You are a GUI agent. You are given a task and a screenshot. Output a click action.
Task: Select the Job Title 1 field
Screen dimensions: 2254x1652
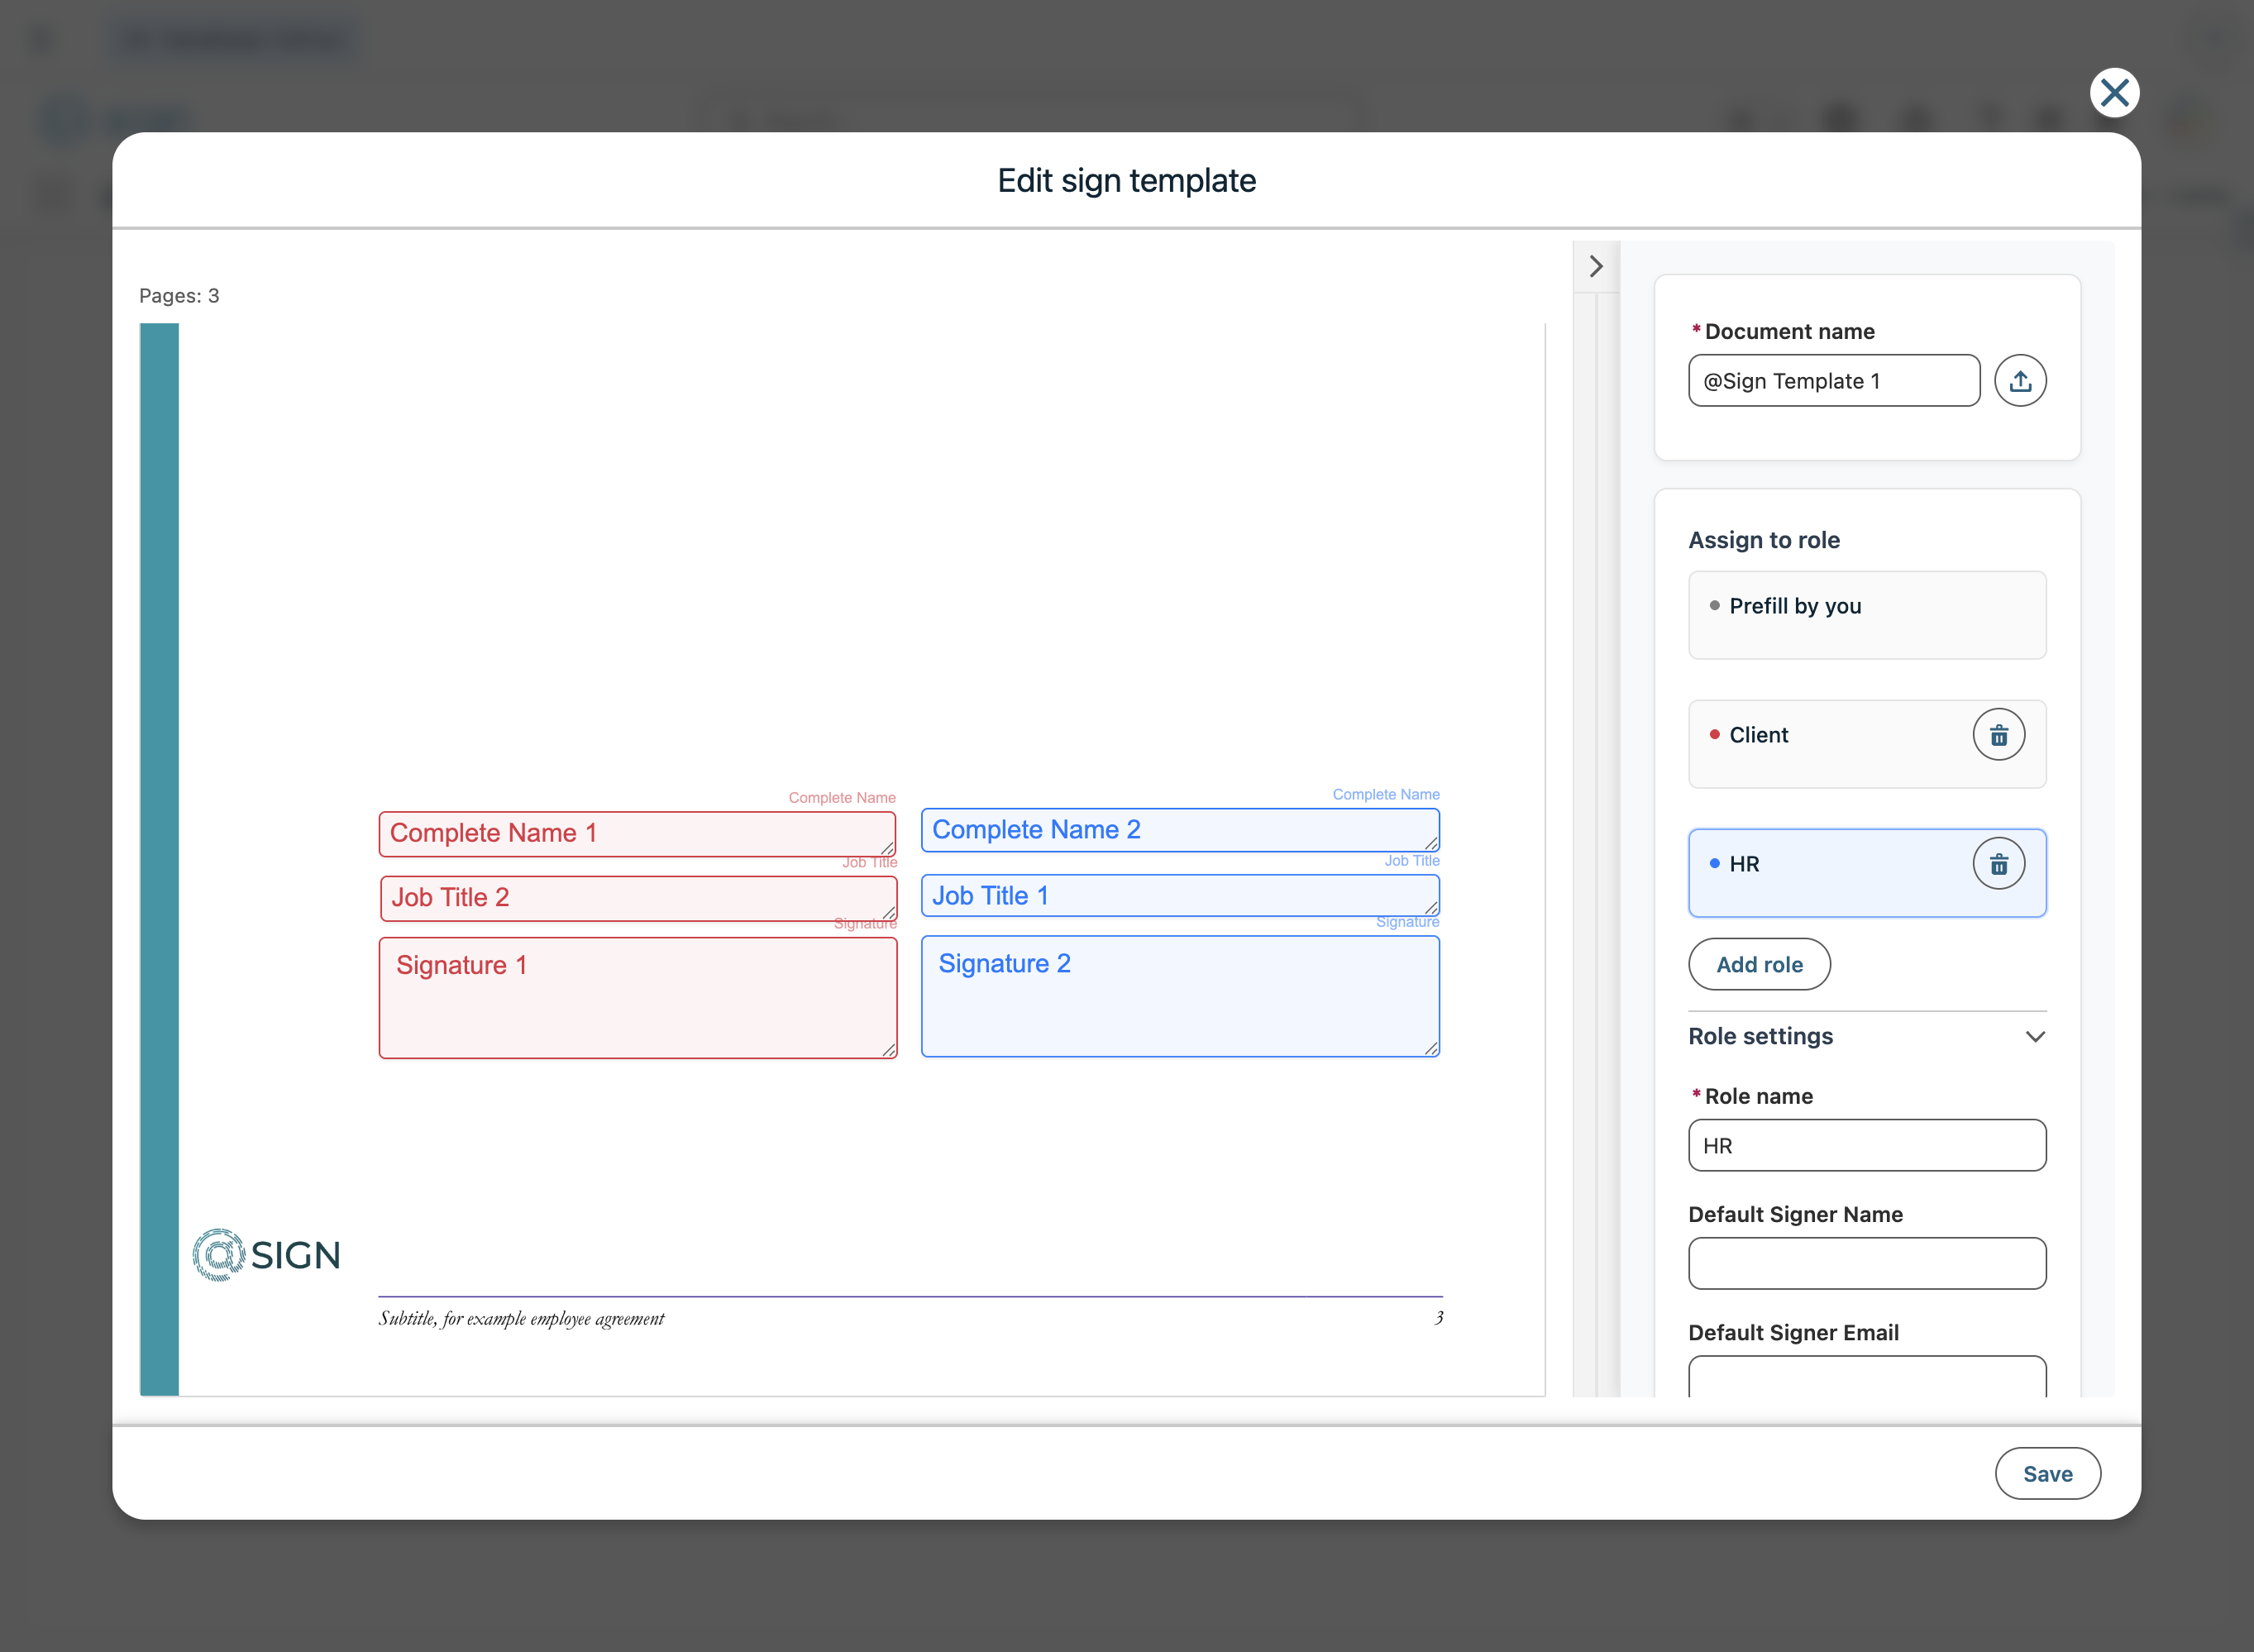click(1179, 896)
